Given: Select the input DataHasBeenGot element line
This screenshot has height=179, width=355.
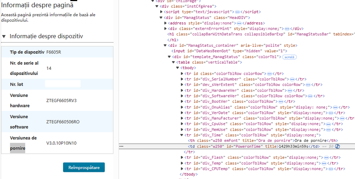Looking at the screenshot, I should click(229, 51).
